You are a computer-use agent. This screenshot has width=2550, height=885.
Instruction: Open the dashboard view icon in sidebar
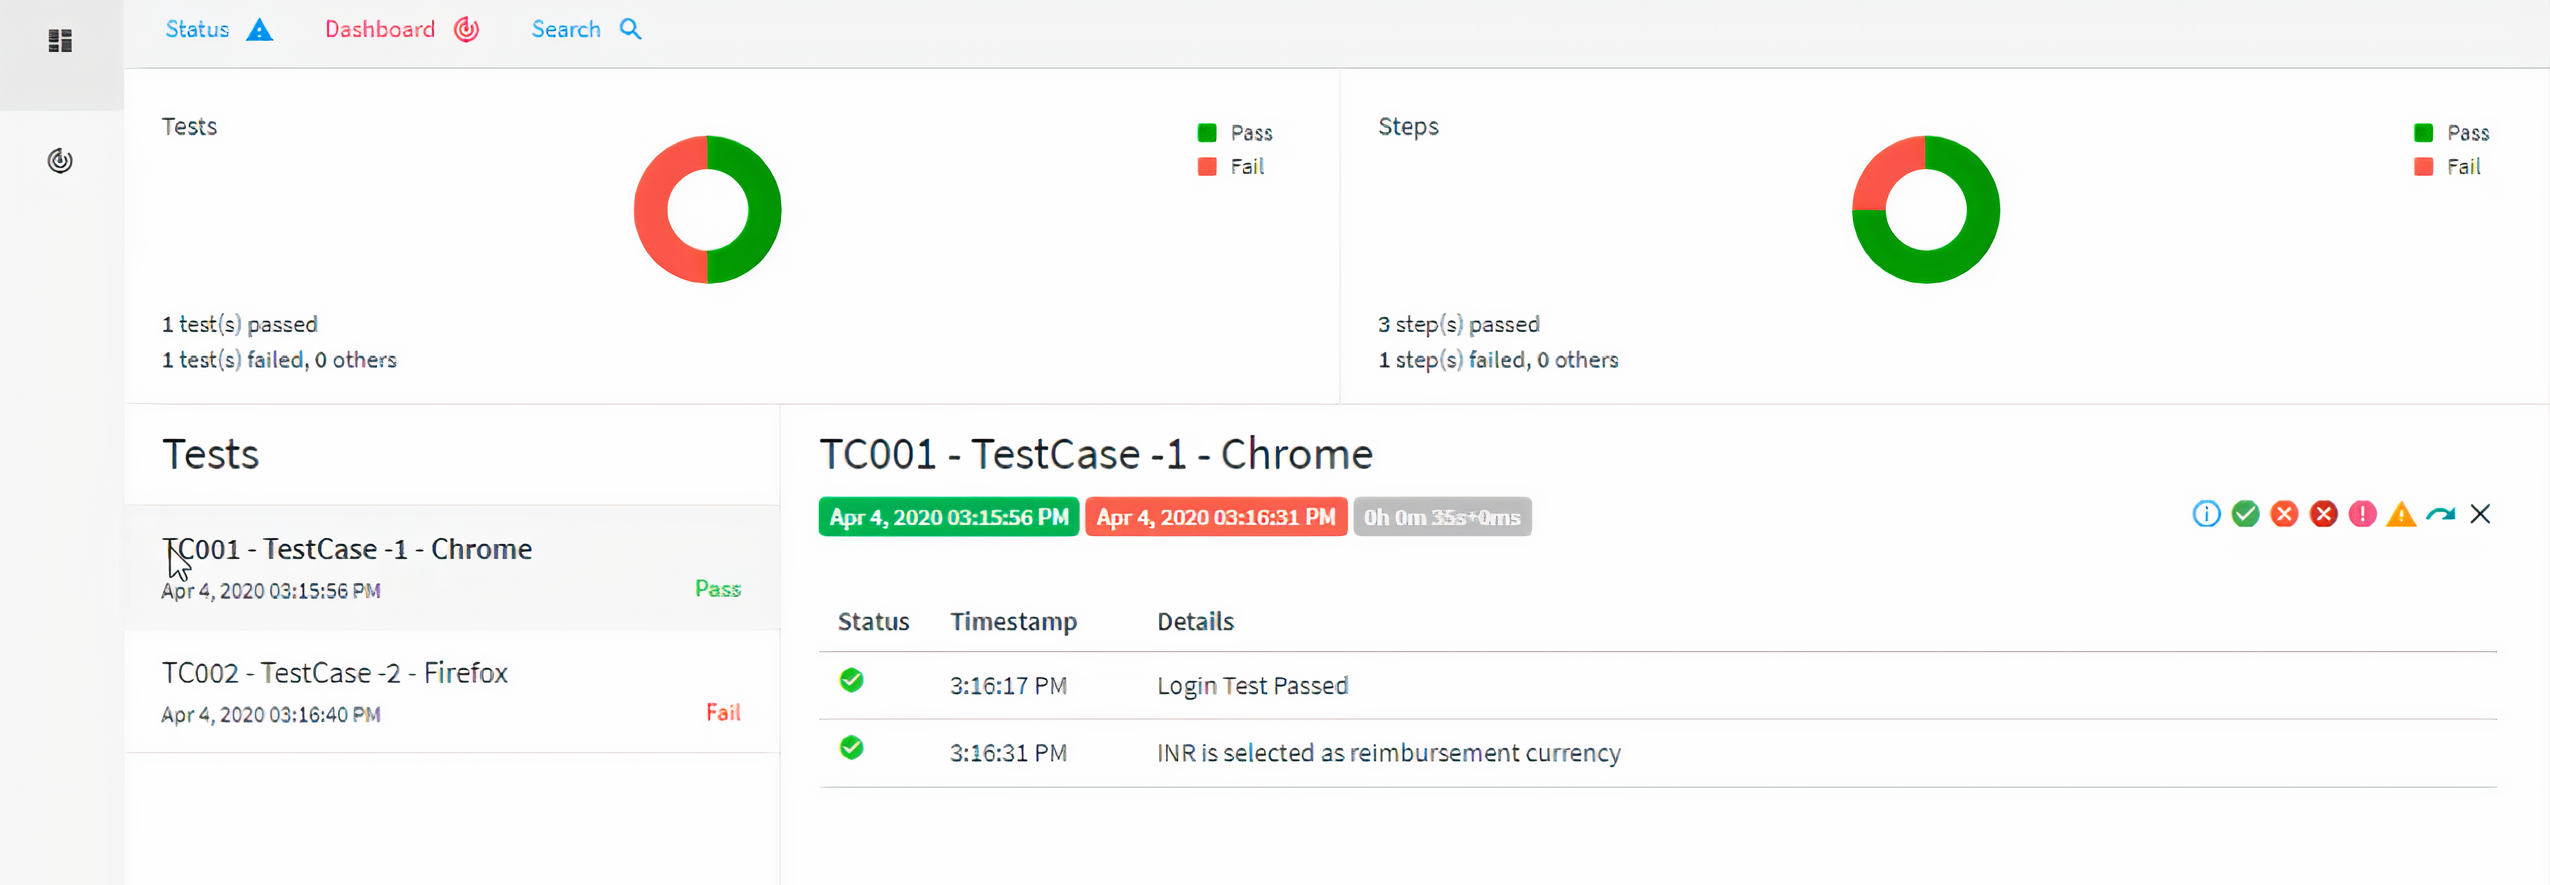coord(60,160)
